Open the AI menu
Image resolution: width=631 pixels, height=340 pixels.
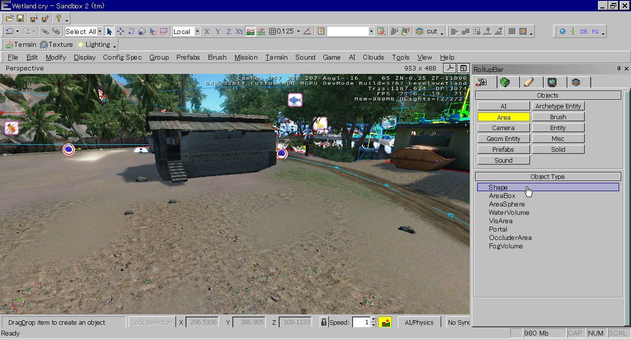pyautogui.click(x=352, y=57)
